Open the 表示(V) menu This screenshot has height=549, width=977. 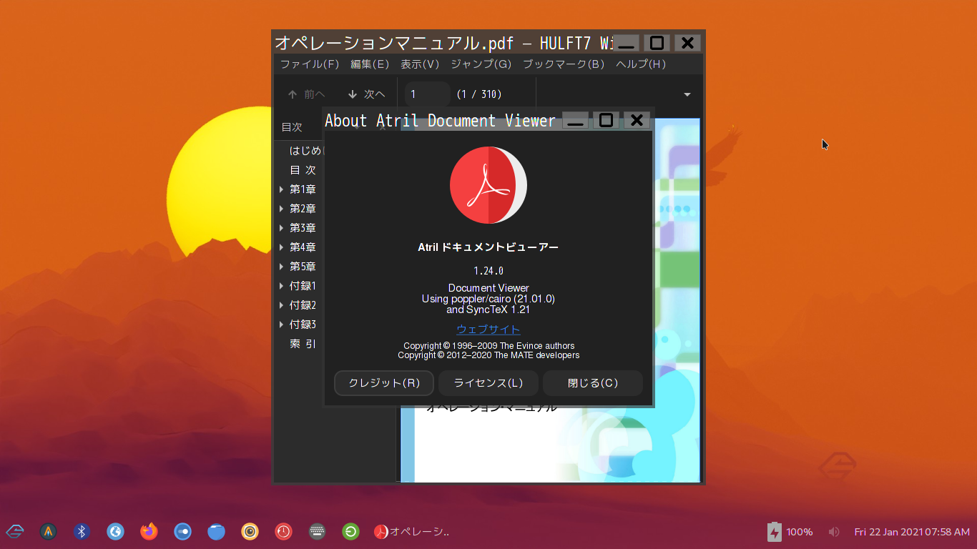click(x=420, y=64)
